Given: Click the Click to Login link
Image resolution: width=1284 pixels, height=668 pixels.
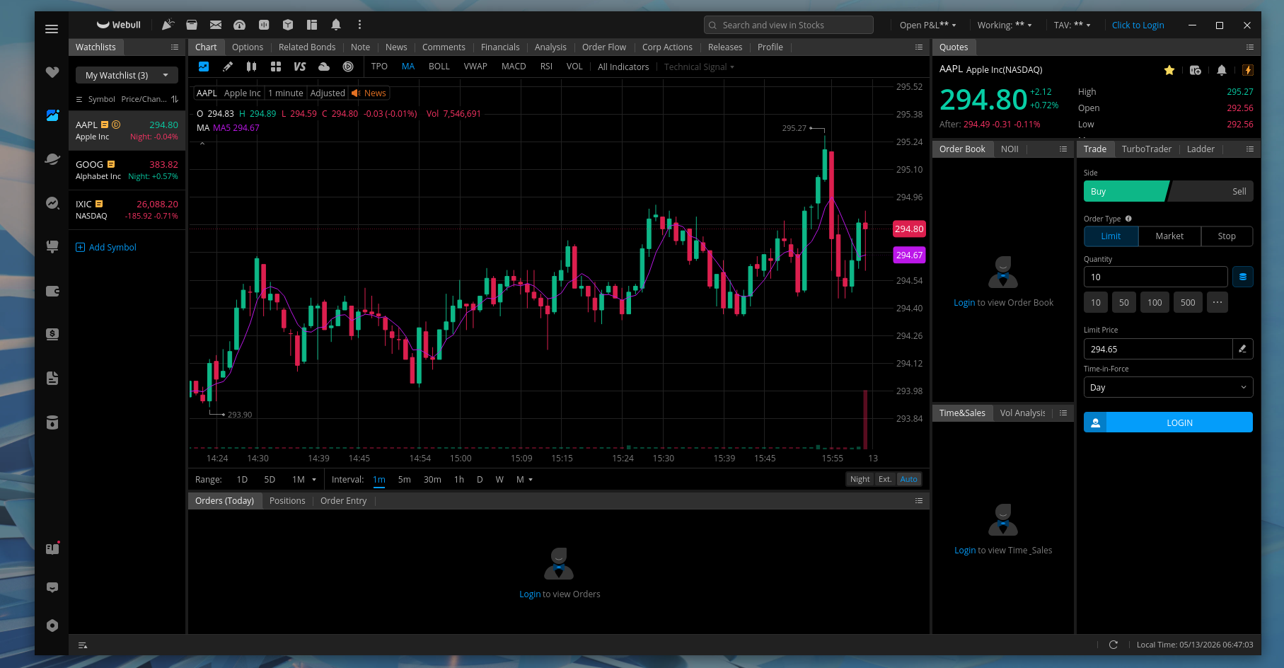Looking at the screenshot, I should point(1138,25).
